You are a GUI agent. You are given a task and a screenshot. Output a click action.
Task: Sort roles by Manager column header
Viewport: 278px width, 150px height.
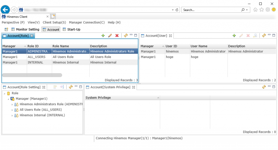pos(14,46)
